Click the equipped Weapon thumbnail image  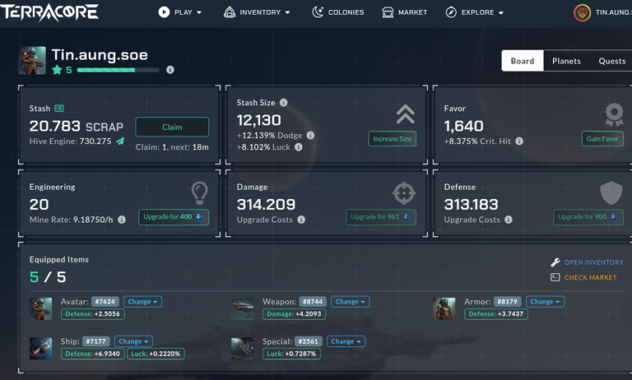click(x=242, y=308)
